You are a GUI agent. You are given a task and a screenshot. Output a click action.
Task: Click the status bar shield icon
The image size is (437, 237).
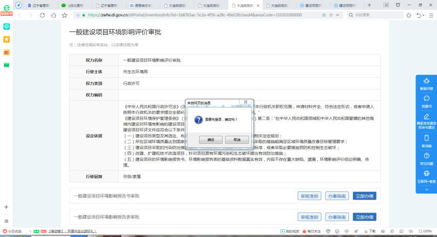328,231
